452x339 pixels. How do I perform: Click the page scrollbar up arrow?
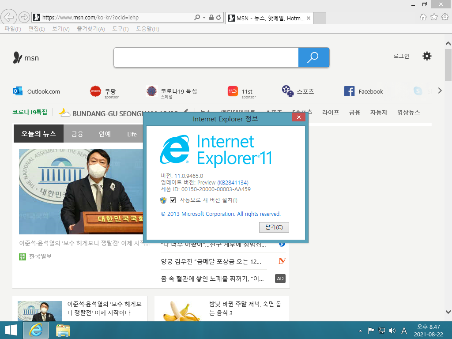(448, 44)
